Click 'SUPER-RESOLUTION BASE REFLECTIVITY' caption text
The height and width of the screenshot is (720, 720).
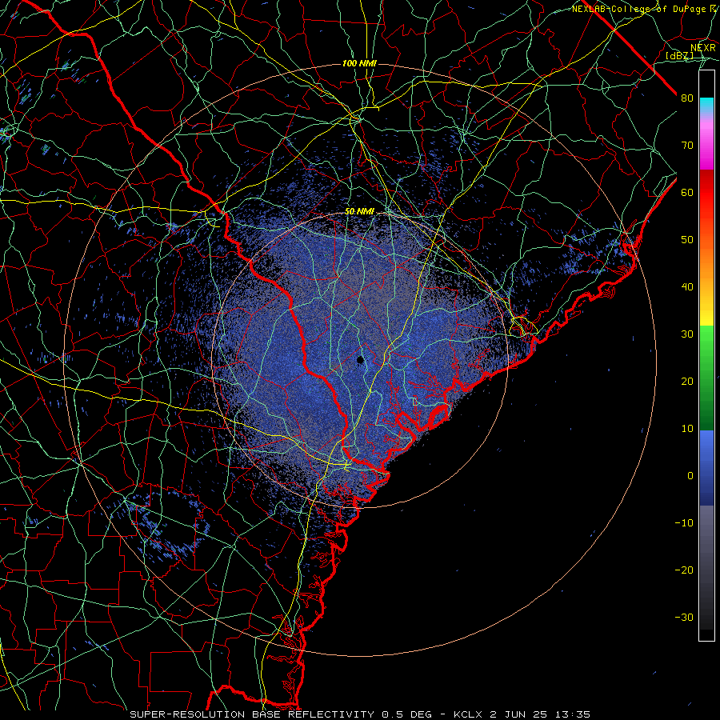pyautogui.click(x=252, y=714)
